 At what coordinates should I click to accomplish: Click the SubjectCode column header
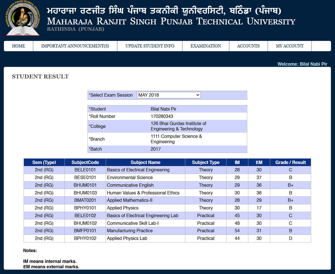(x=85, y=163)
